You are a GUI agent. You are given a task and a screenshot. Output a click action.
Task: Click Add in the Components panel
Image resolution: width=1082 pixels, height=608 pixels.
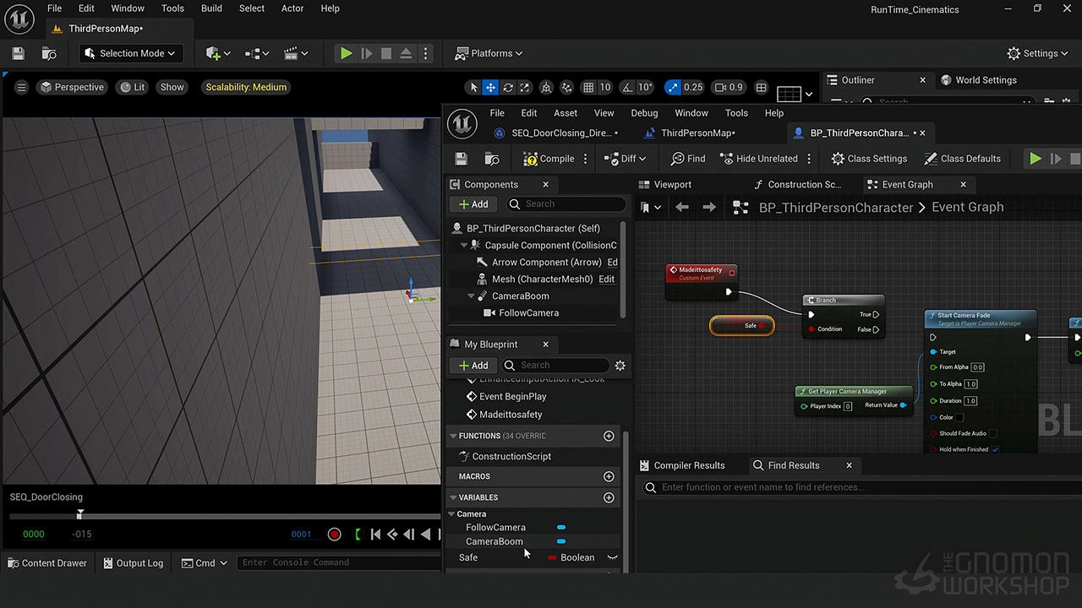(473, 204)
